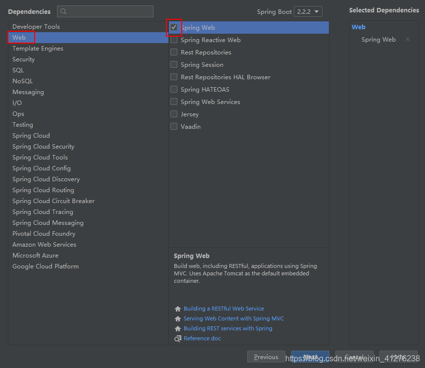
Task: Enable the Spring Reactive Web checkbox
Action: (x=174, y=40)
